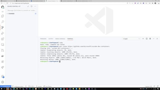Select the bash terminal dropdown

tap(131, 39)
